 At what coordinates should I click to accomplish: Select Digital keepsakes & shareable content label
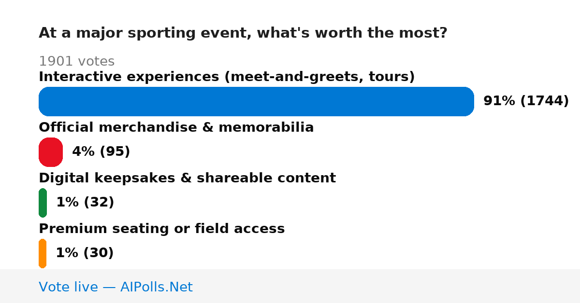pyautogui.click(x=187, y=179)
